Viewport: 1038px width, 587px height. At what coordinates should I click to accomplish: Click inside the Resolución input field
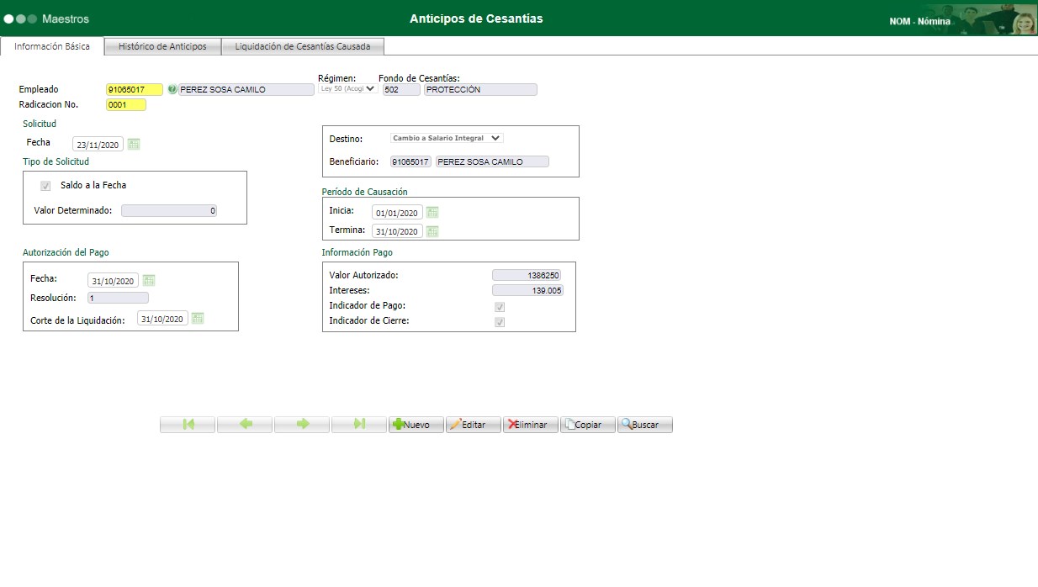pos(118,297)
